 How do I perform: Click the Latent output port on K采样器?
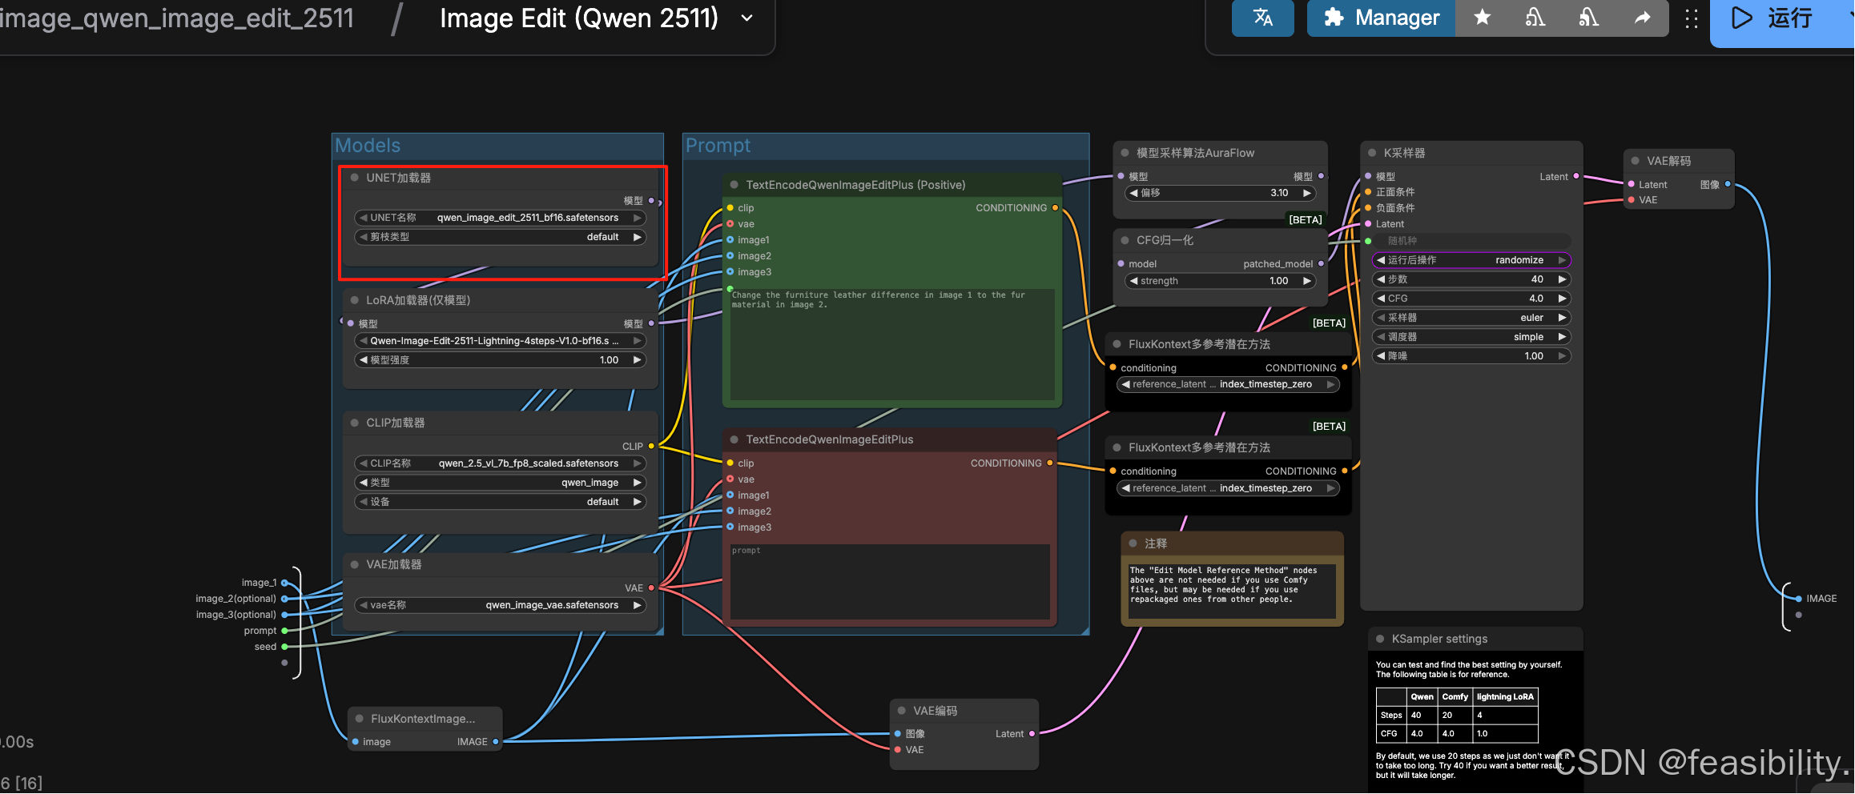(x=1576, y=177)
